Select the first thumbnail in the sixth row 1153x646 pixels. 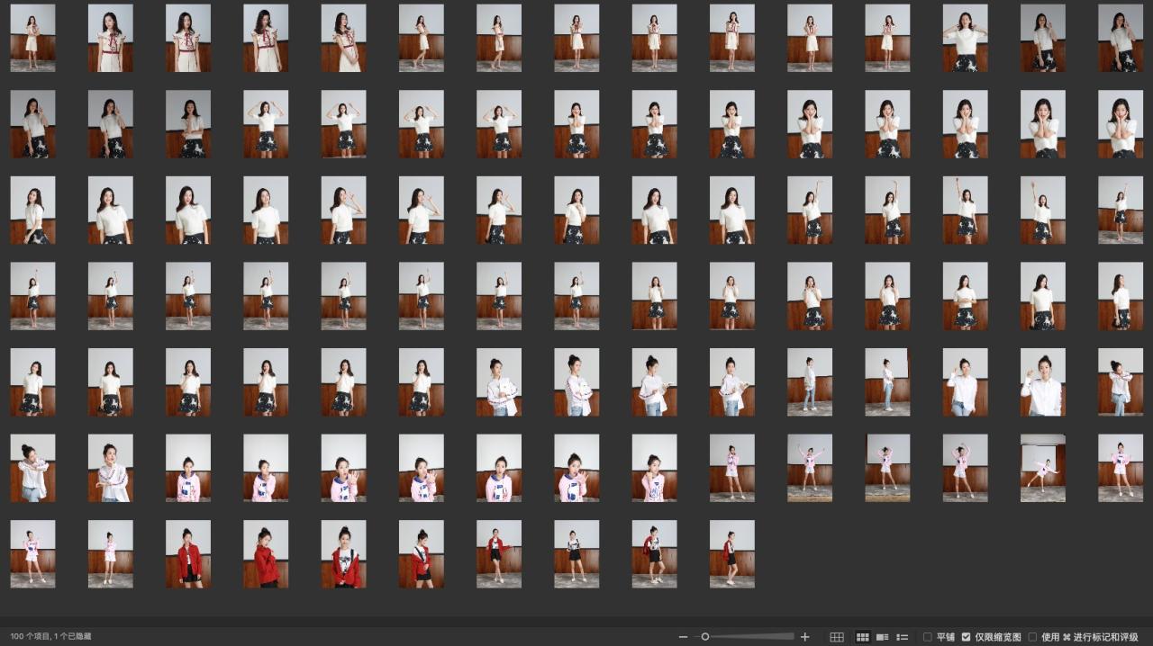coord(32,468)
